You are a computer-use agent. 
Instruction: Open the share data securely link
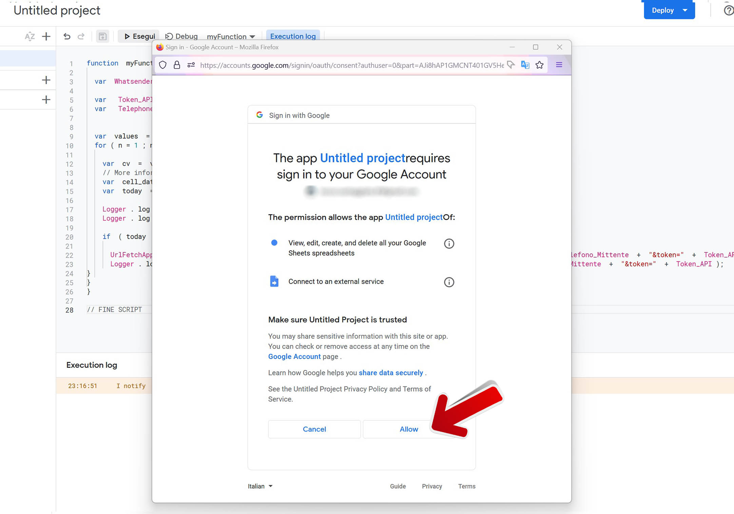(x=391, y=373)
